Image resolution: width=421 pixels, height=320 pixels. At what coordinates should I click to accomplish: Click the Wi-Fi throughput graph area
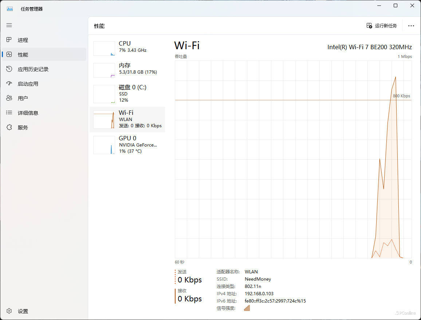pos(293,159)
